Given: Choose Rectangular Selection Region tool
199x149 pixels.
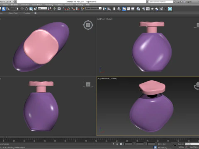Looking at the screenshot, I should 12,9.
